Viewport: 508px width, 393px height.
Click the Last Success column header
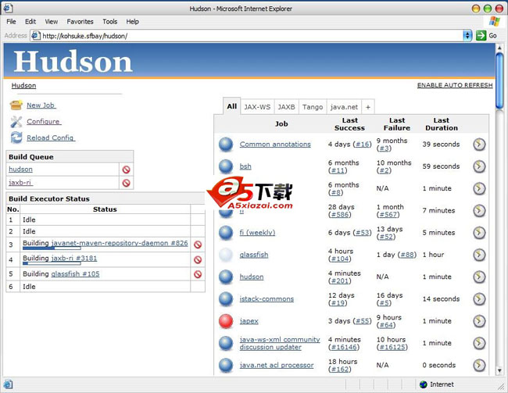tap(349, 124)
